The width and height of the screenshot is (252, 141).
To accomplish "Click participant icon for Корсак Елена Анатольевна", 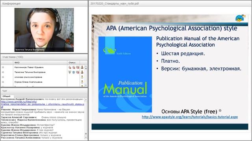I will (x=82, y=82).
